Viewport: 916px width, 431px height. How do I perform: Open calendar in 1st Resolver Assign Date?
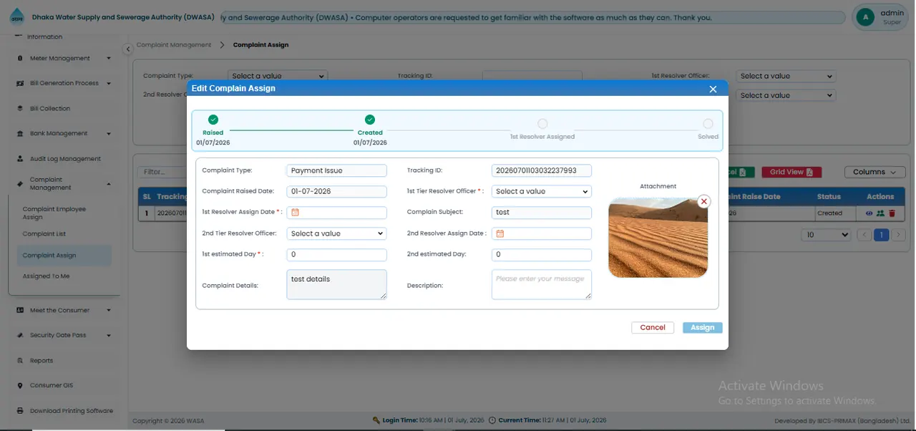[x=295, y=213]
